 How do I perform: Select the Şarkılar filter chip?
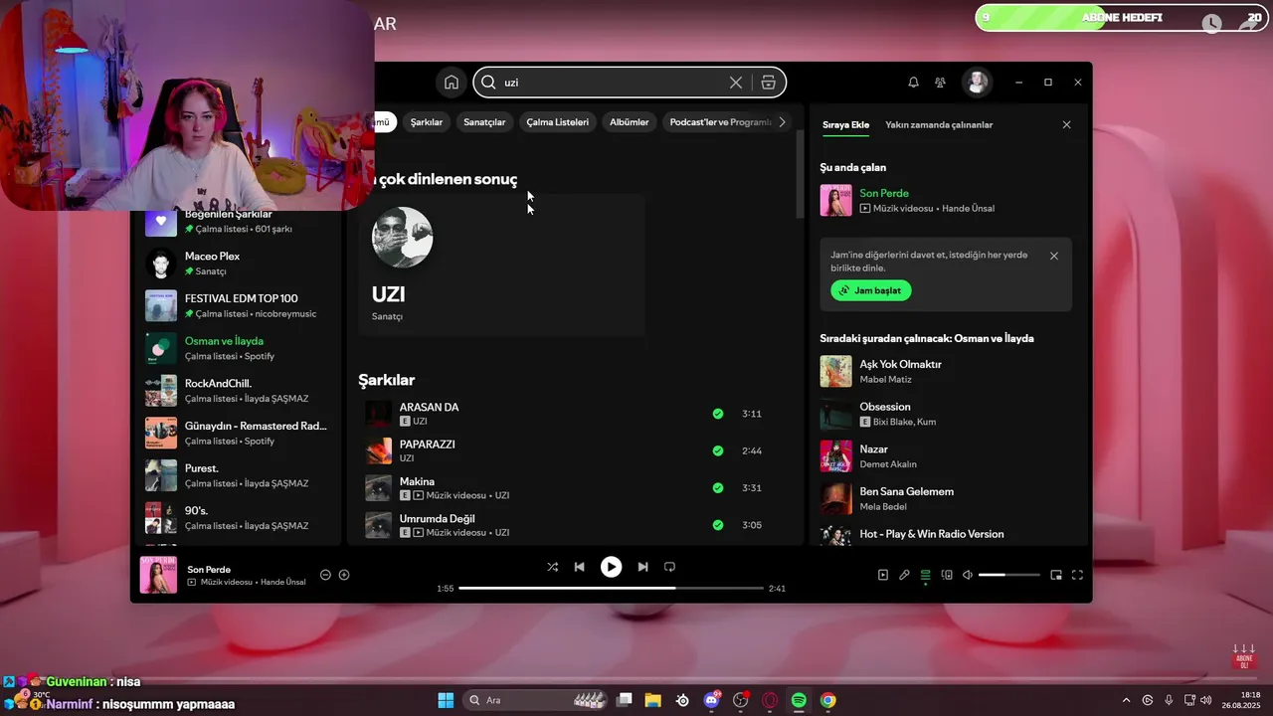(x=427, y=122)
